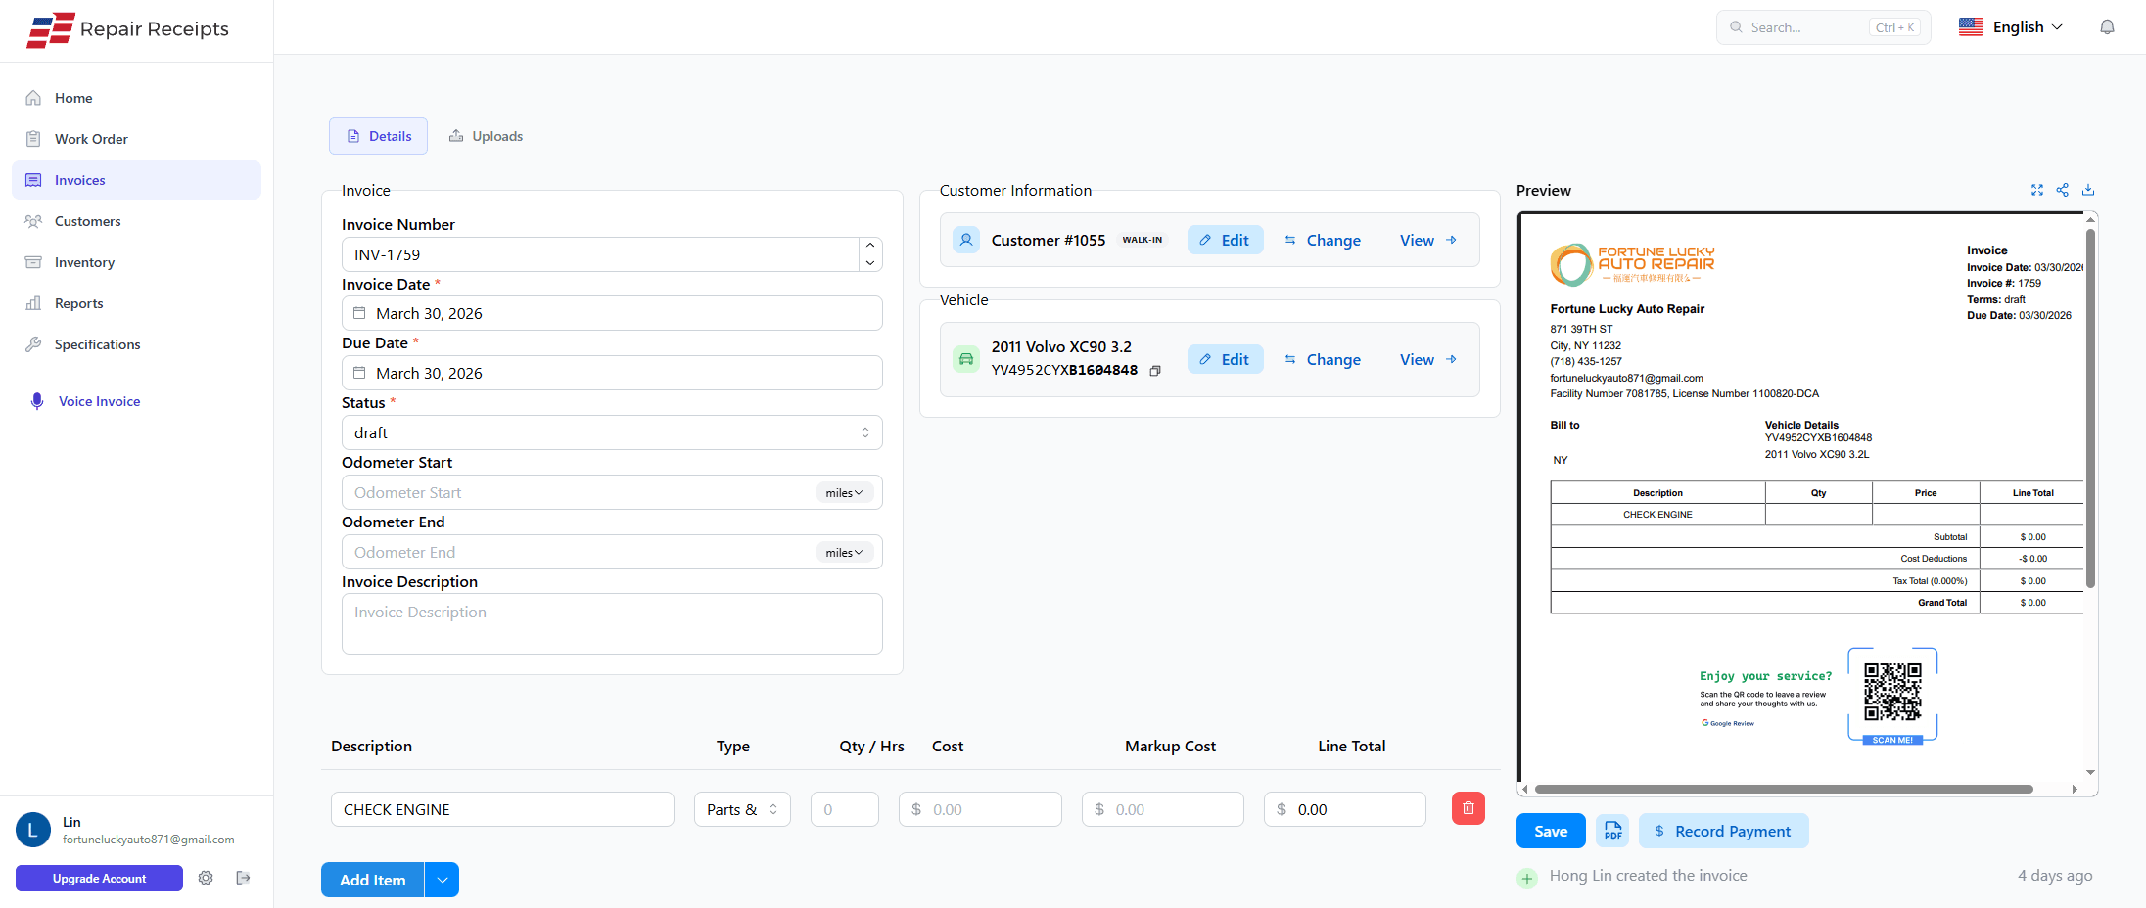
Task: Click the Invoice Description text area
Action: tap(611, 623)
